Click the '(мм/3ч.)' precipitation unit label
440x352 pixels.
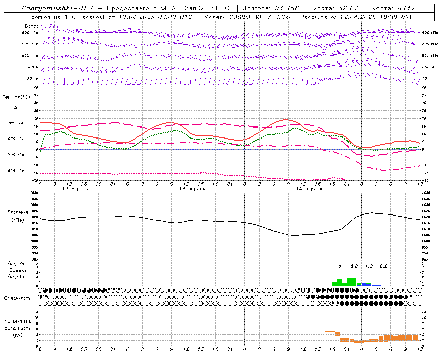click(18, 264)
